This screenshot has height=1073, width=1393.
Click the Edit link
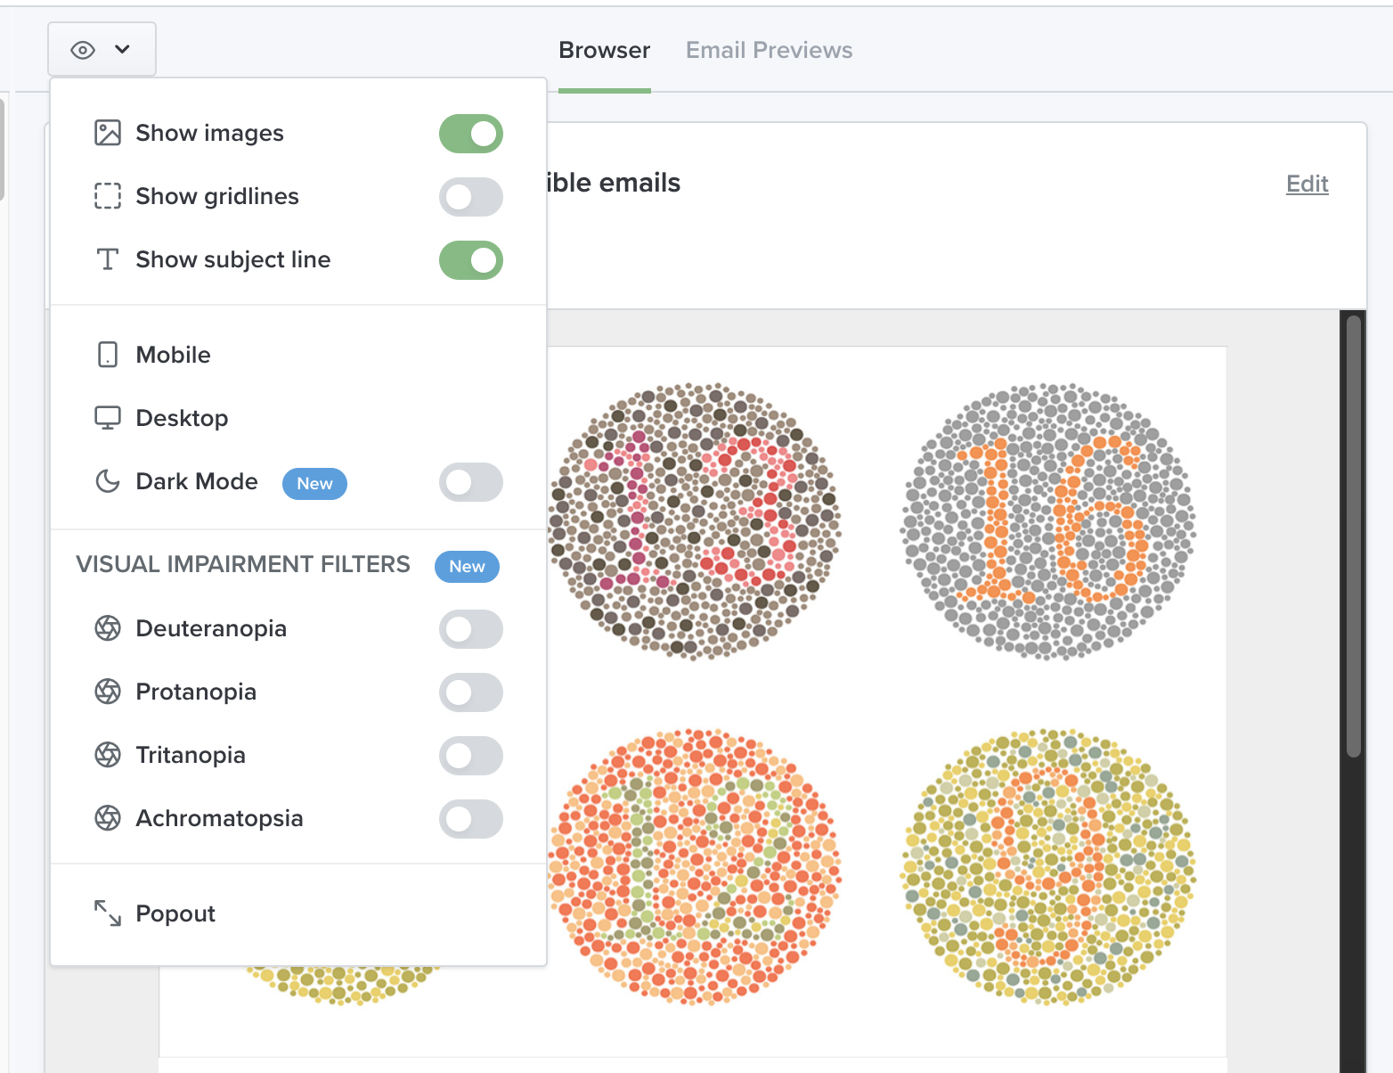(1307, 184)
